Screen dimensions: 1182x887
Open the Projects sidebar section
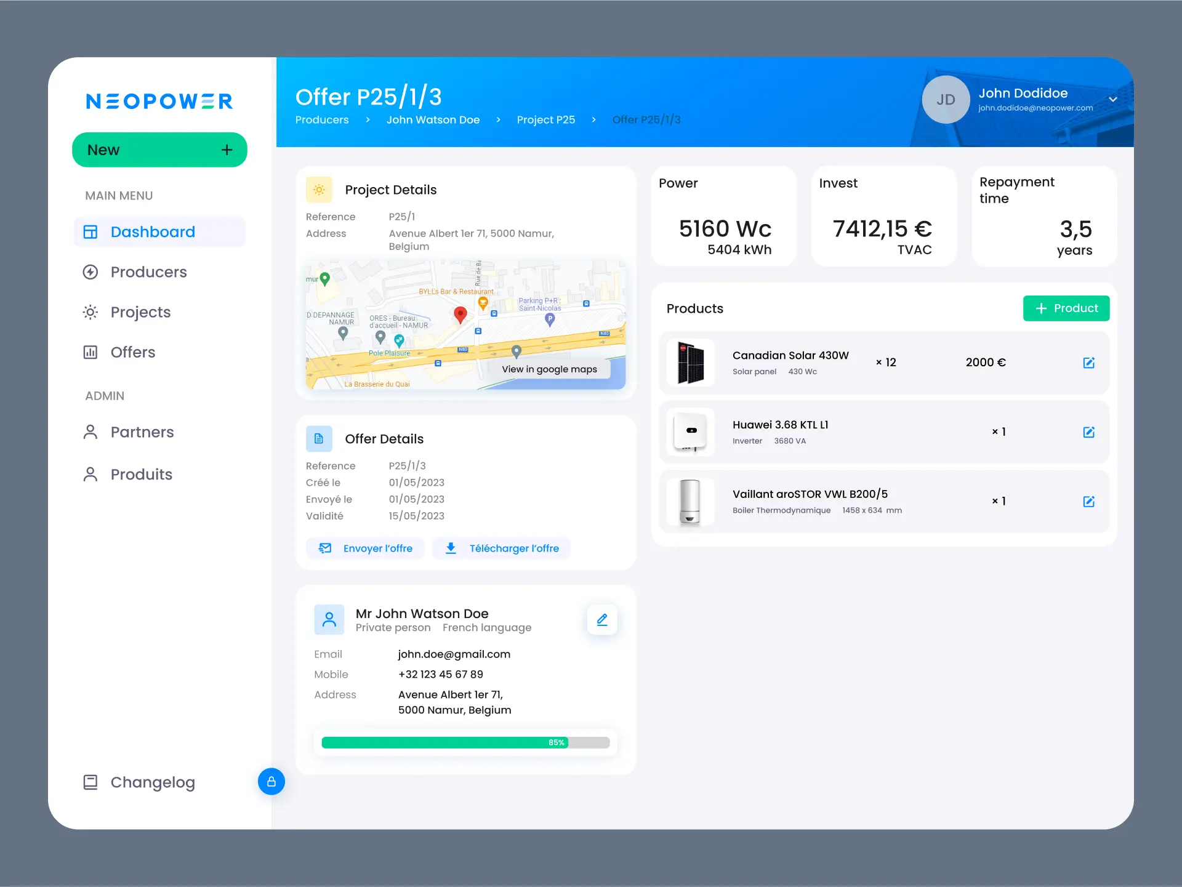click(140, 312)
